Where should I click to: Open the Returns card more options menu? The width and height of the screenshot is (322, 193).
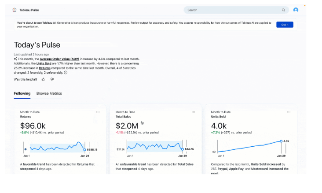pos(98,112)
